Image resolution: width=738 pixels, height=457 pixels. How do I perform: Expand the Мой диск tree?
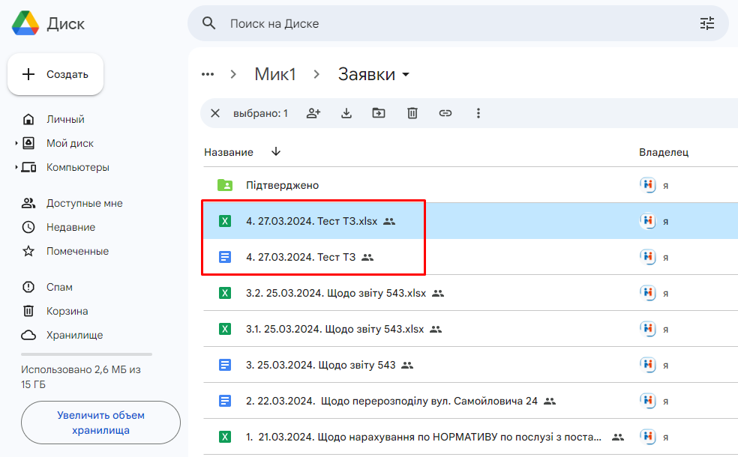[16, 143]
